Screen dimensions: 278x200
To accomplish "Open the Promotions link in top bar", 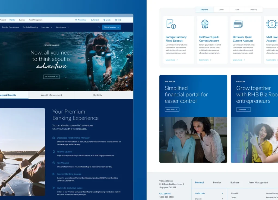I will [81, 20].
